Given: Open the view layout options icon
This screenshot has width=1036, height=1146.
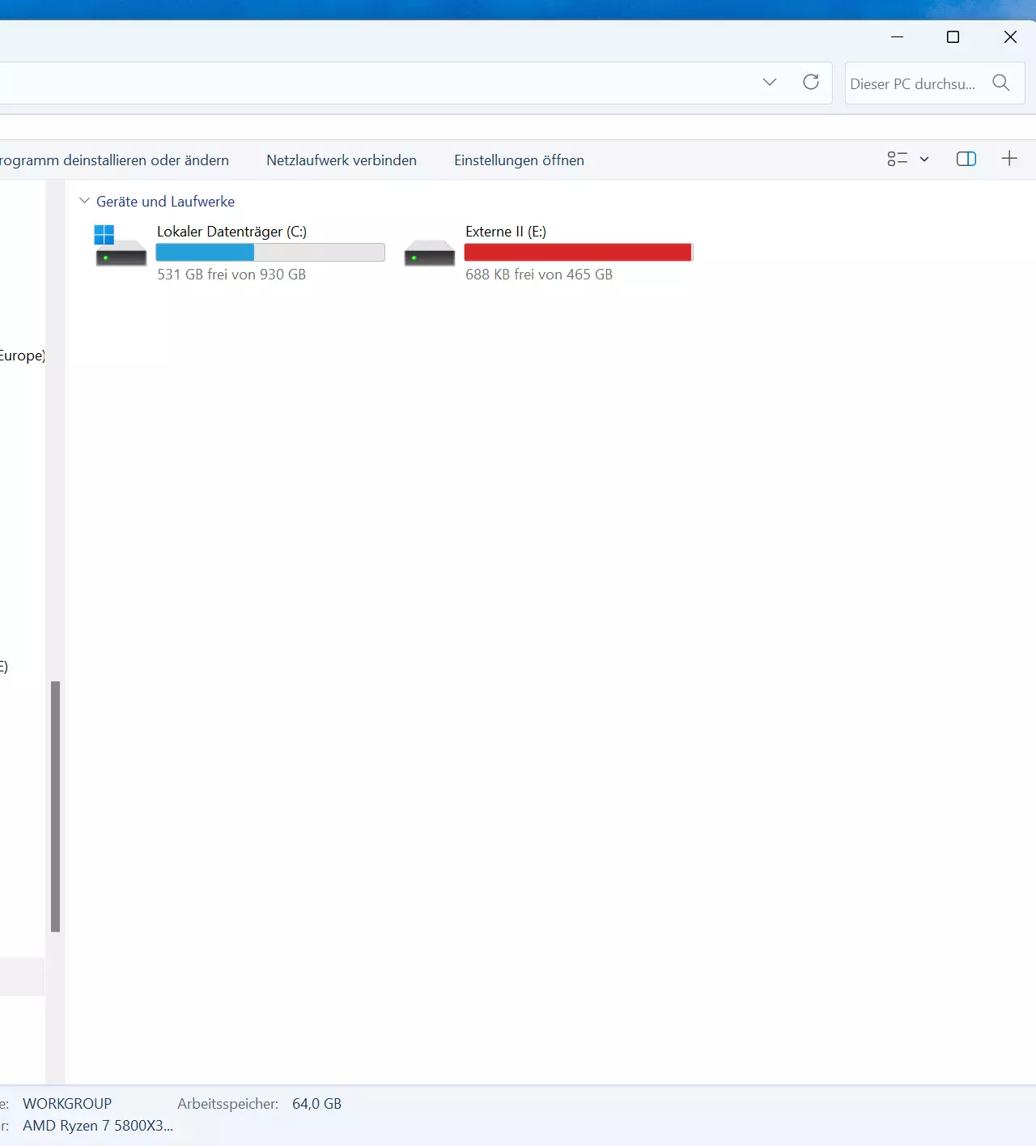Looking at the screenshot, I should [898, 159].
